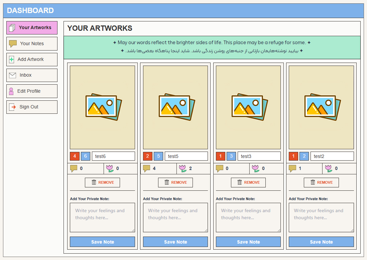Click the trash icon on test3 card
Viewport: 367px width, 260px height.
pos(240,182)
